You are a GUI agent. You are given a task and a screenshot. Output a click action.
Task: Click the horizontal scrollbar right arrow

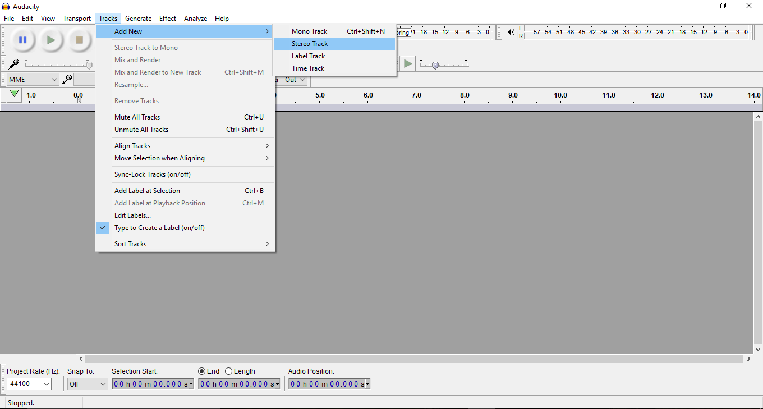749,359
